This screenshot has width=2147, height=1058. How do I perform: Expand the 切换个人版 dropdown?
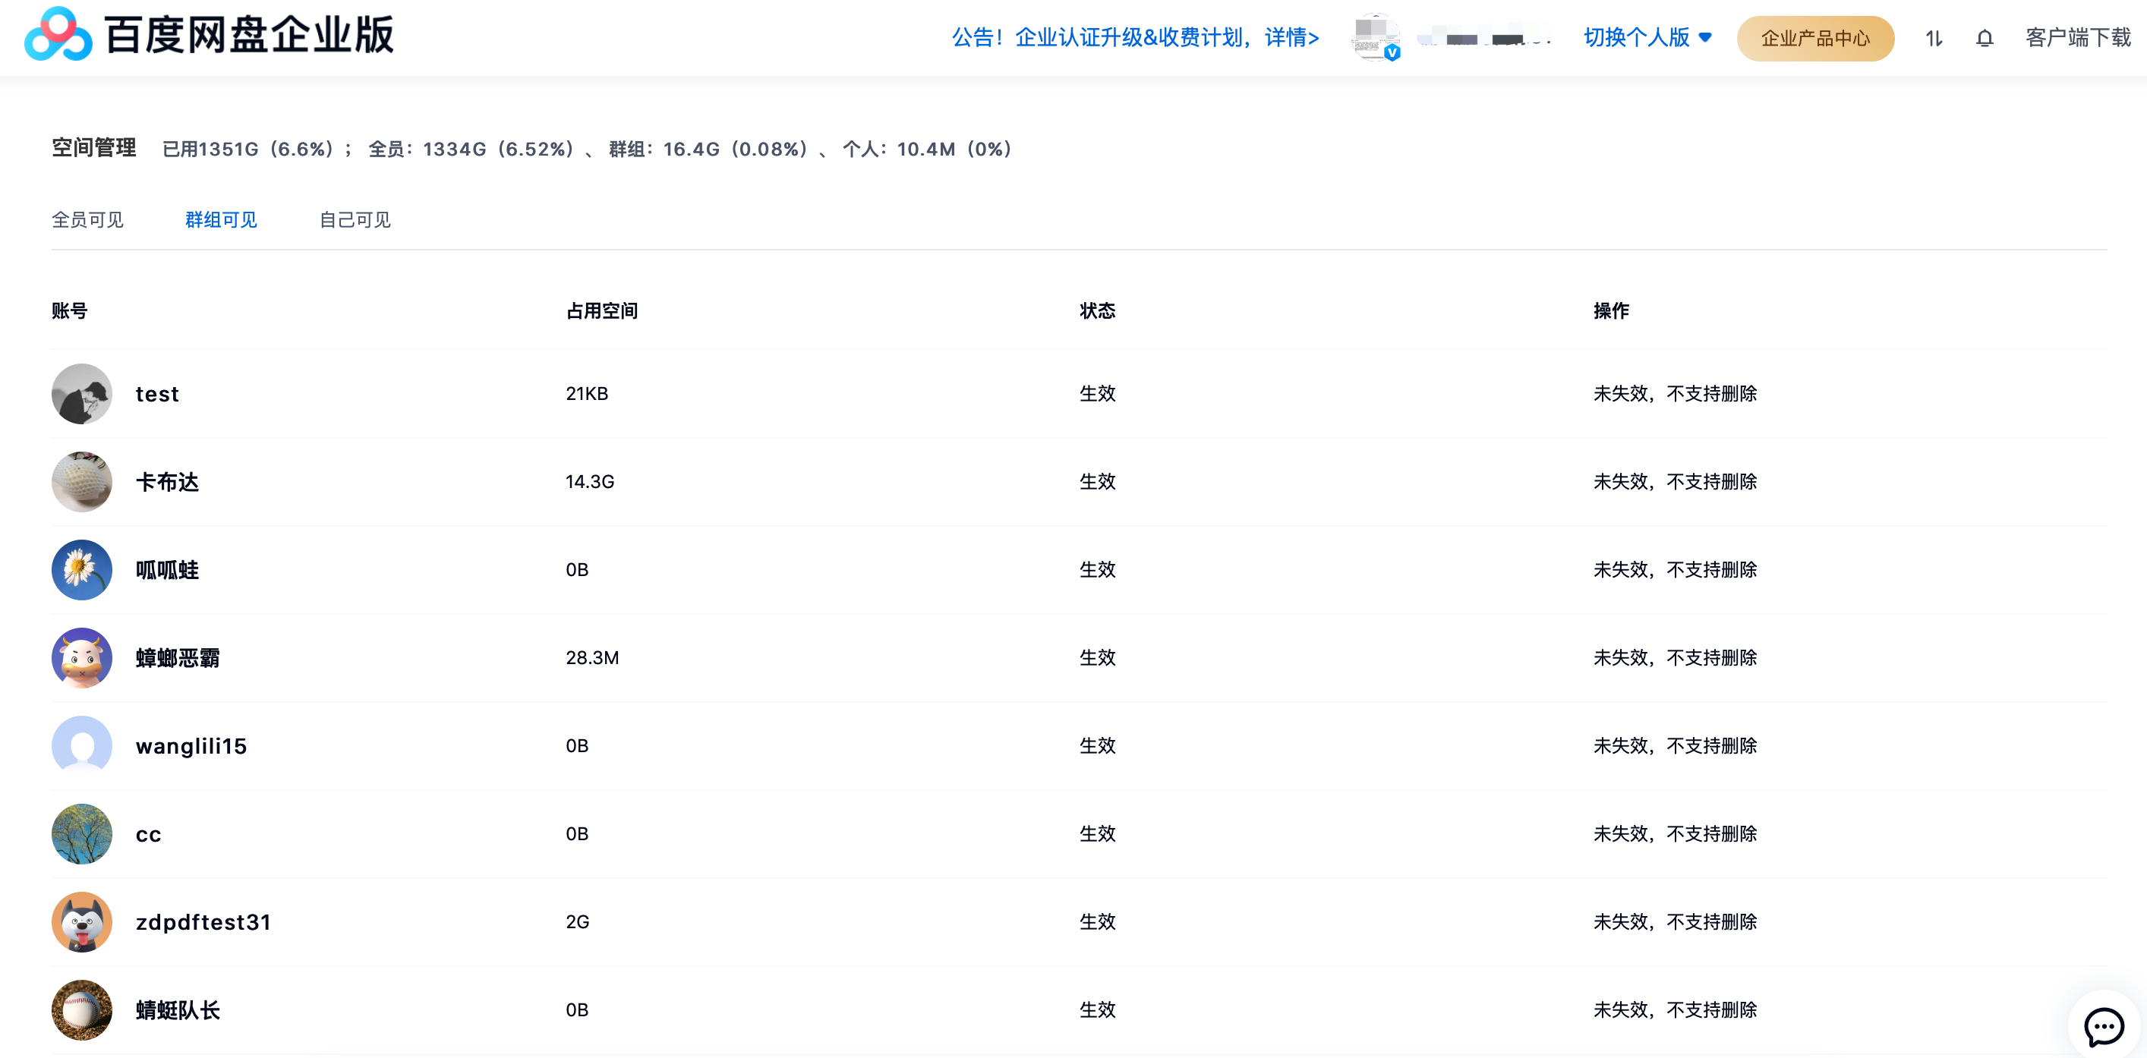(x=1636, y=37)
